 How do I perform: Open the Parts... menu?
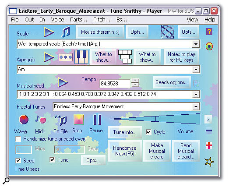click(78, 20)
